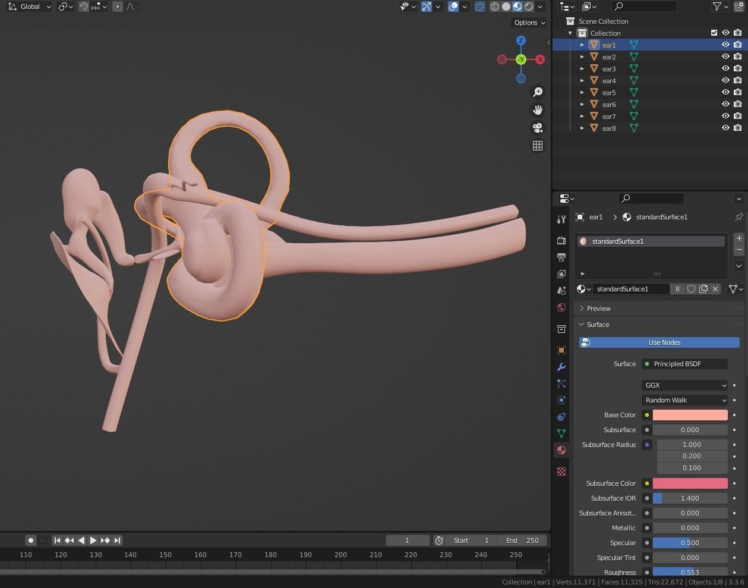
Task: Jump to the start frame
Action: point(58,540)
